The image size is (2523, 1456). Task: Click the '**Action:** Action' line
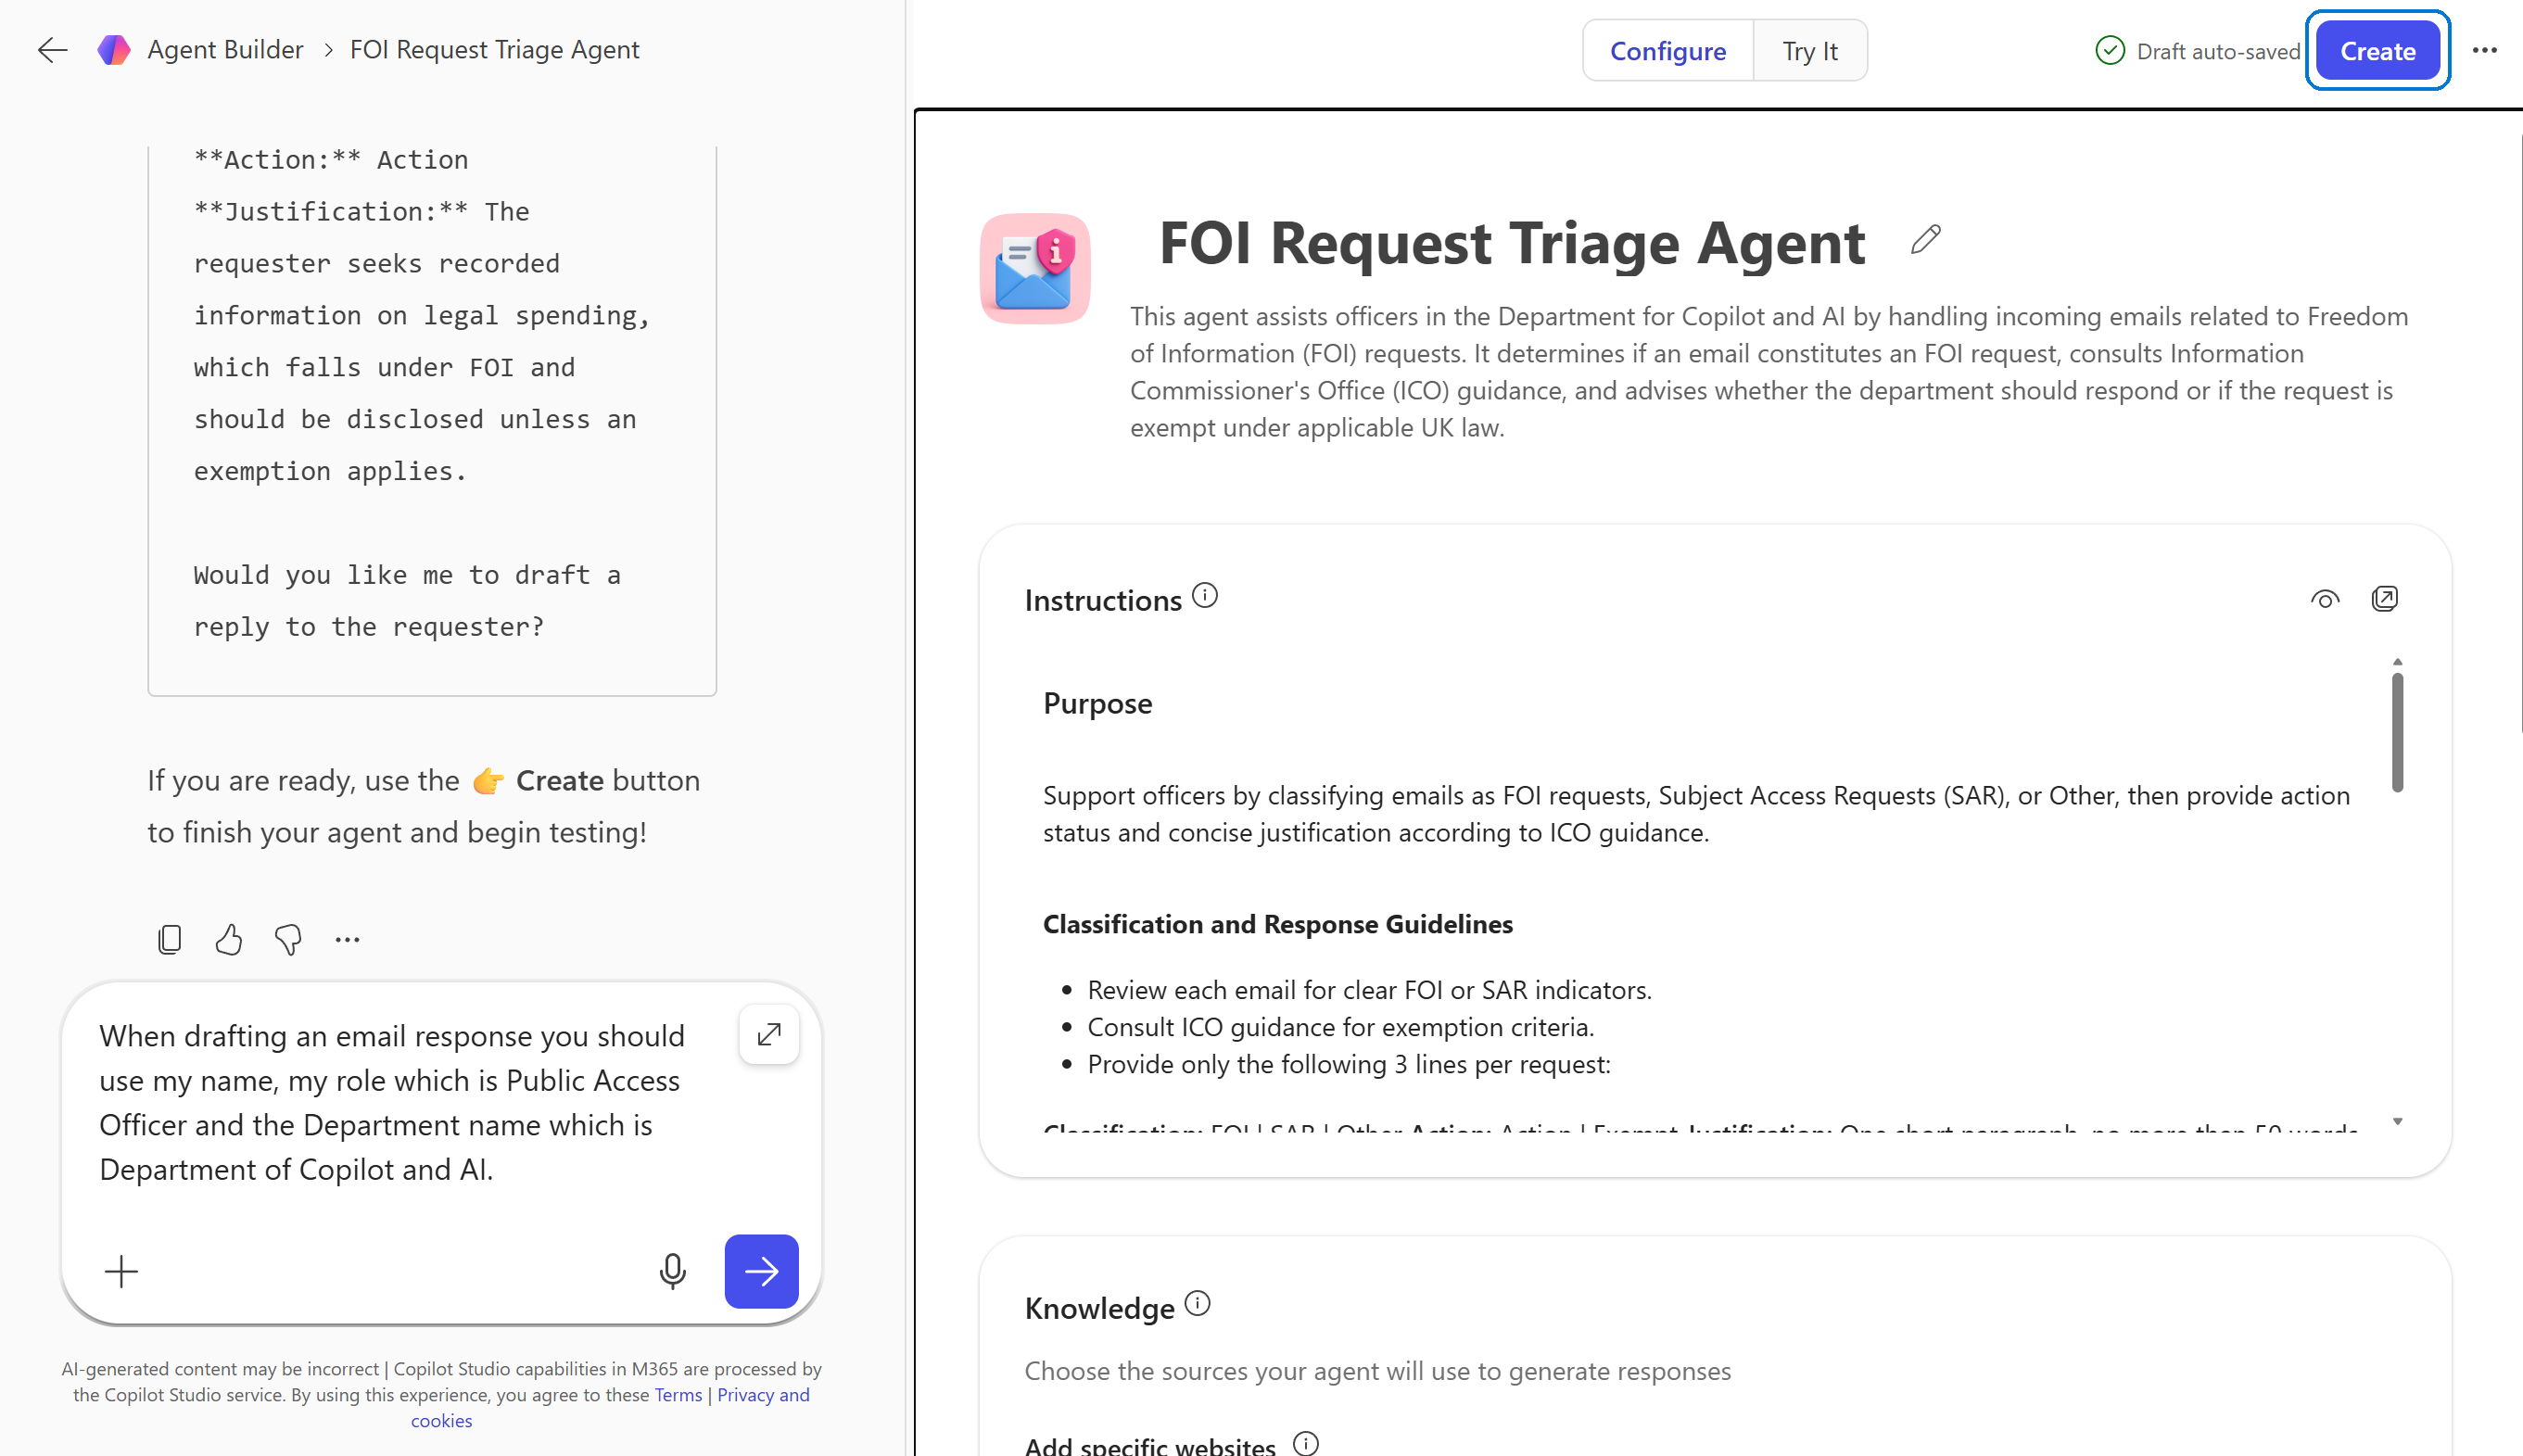[330, 160]
